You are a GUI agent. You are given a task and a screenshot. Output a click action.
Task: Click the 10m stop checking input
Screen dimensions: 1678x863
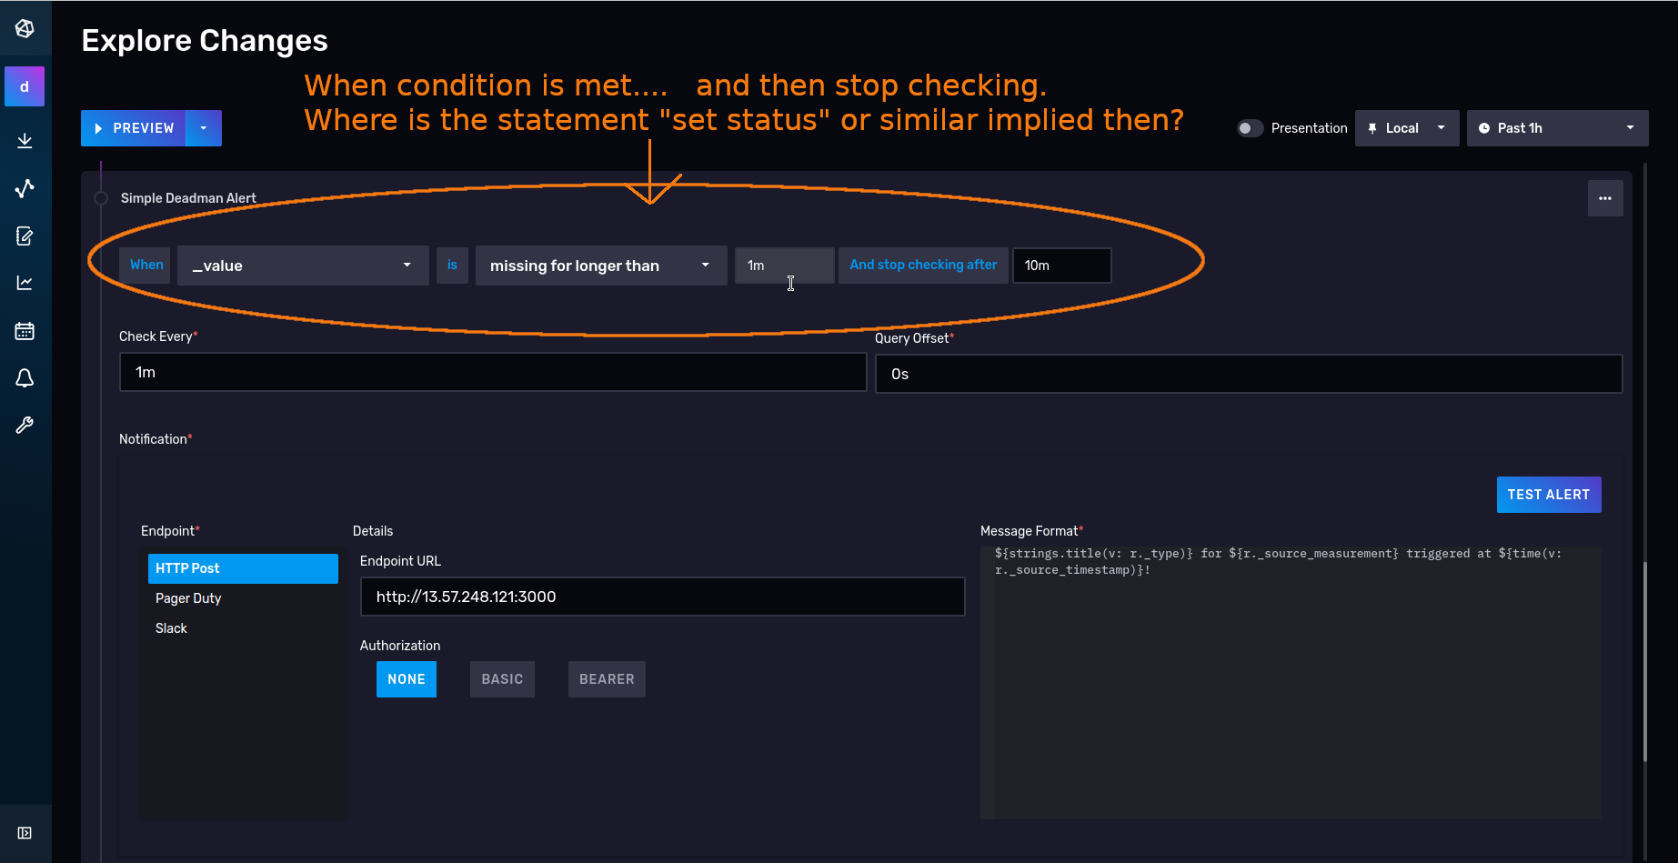[x=1061, y=266]
